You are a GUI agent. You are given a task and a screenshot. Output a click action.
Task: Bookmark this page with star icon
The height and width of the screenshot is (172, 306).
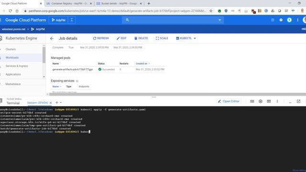tap(211, 11)
